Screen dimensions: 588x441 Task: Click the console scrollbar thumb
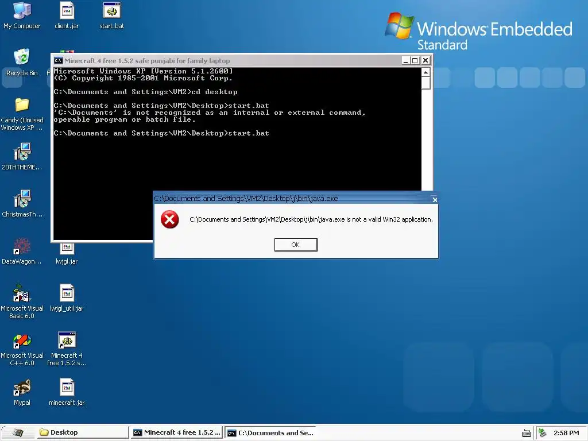[x=425, y=83]
